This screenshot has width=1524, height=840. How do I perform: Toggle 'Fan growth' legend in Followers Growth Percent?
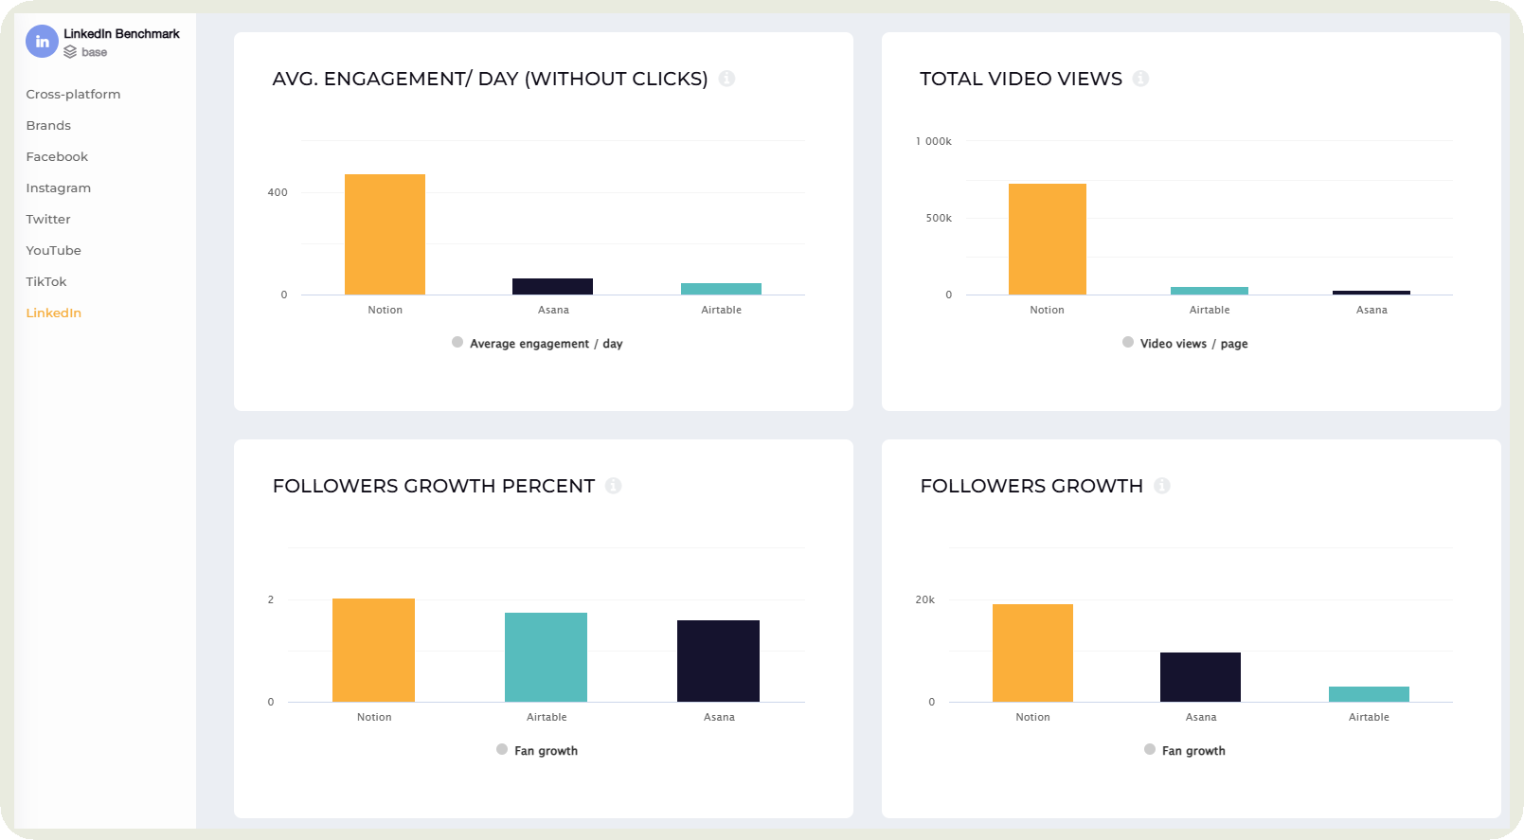point(502,749)
